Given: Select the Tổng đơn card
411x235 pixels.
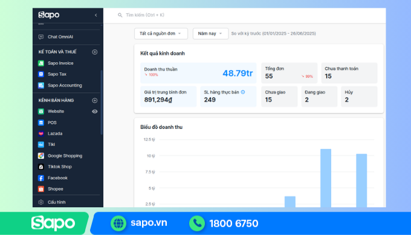Looking at the screenshot, I should [x=289, y=73].
